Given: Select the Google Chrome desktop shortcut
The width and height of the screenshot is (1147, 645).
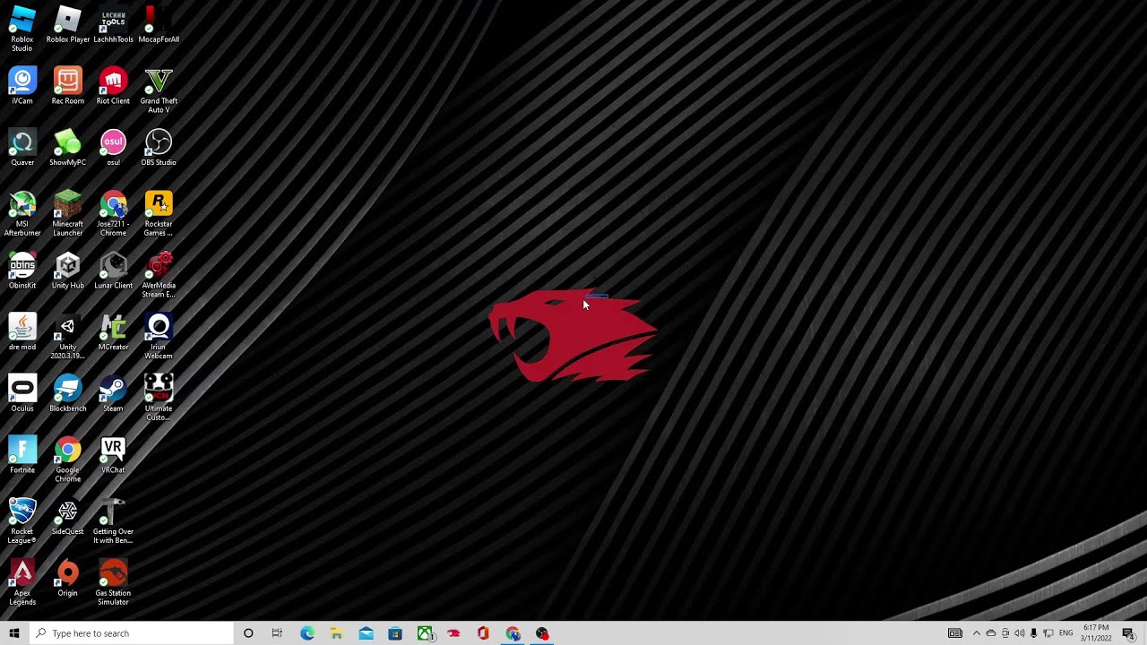Looking at the screenshot, I should tap(68, 460).
